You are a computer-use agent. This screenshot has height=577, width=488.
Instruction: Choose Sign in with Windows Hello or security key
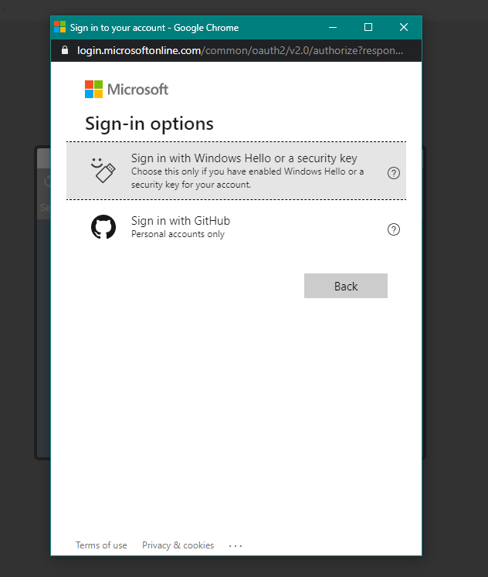[x=236, y=171]
